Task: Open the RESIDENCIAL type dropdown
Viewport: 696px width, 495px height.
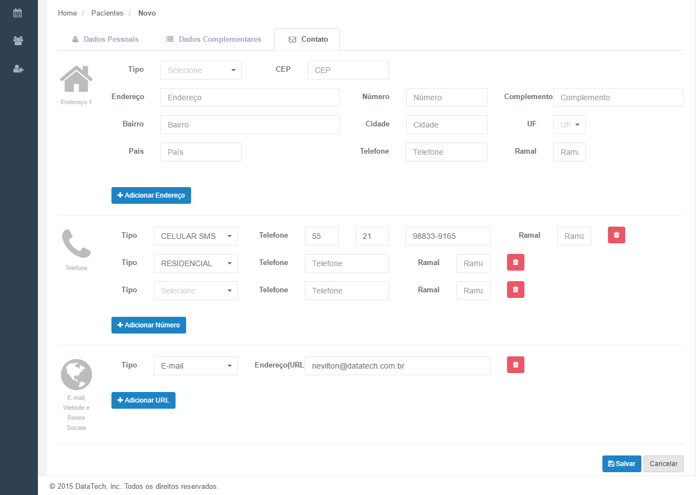Action: point(196,263)
